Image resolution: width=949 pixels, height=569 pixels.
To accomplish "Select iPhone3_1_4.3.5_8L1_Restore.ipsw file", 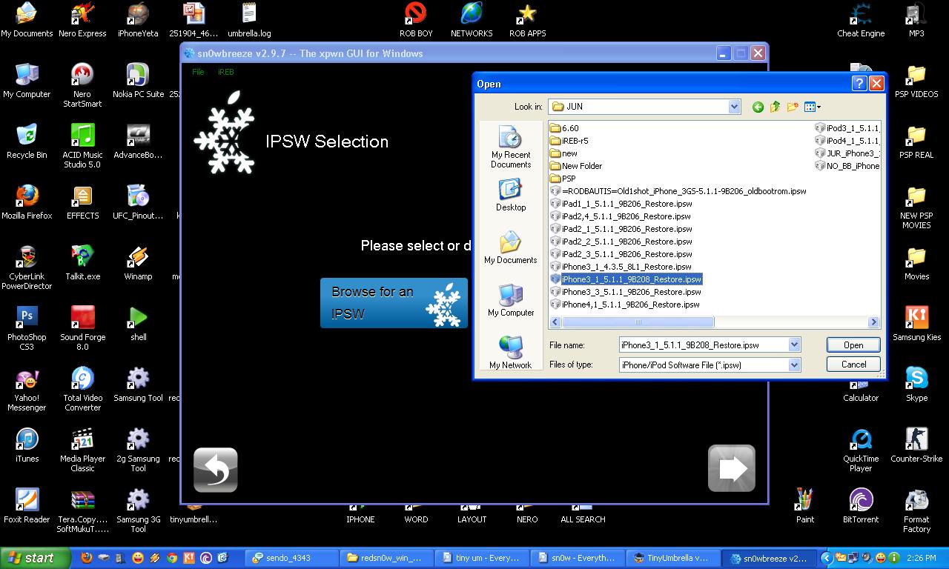I will click(x=621, y=267).
